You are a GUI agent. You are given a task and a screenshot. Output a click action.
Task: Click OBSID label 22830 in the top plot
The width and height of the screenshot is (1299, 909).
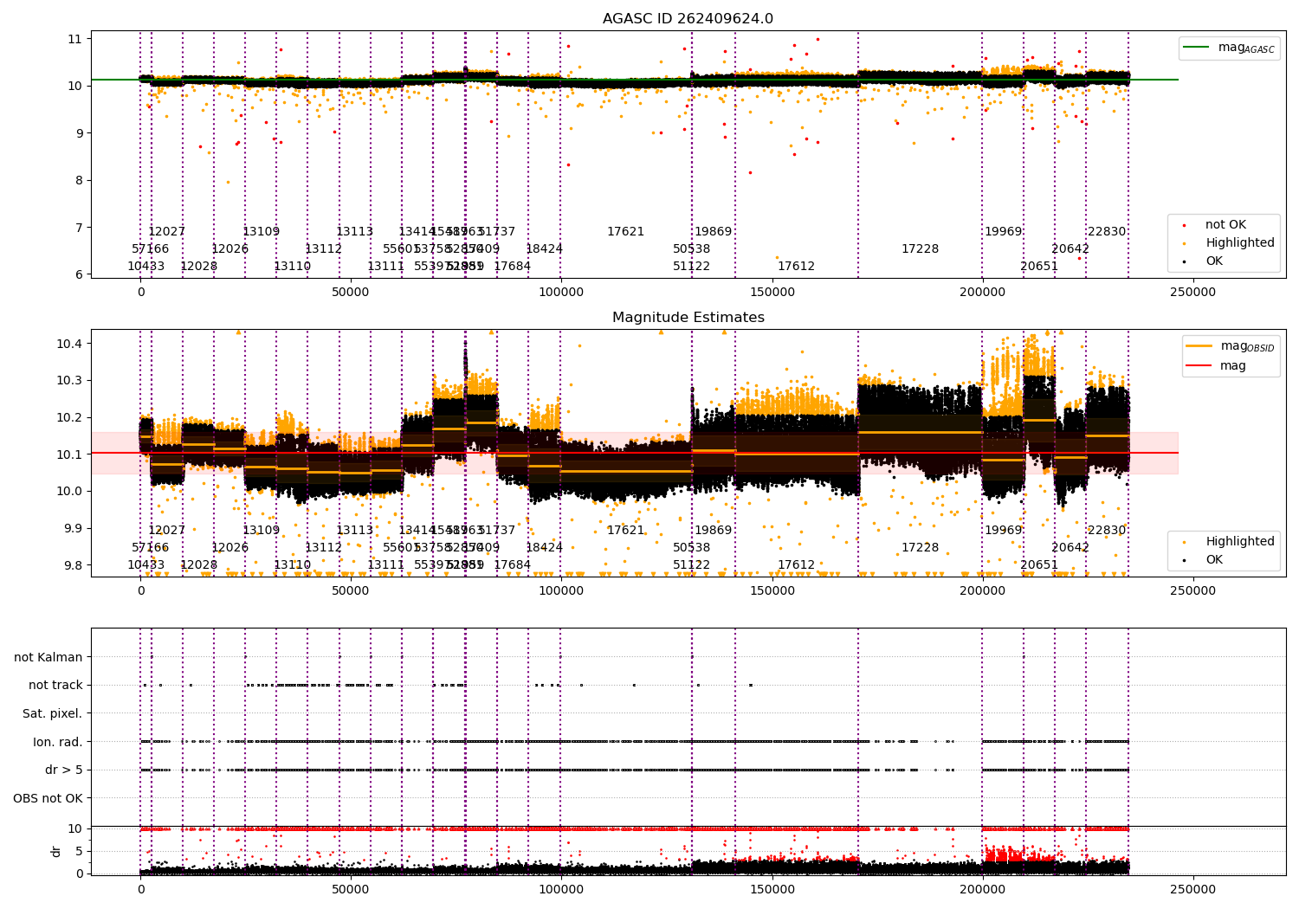pos(1107,232)
